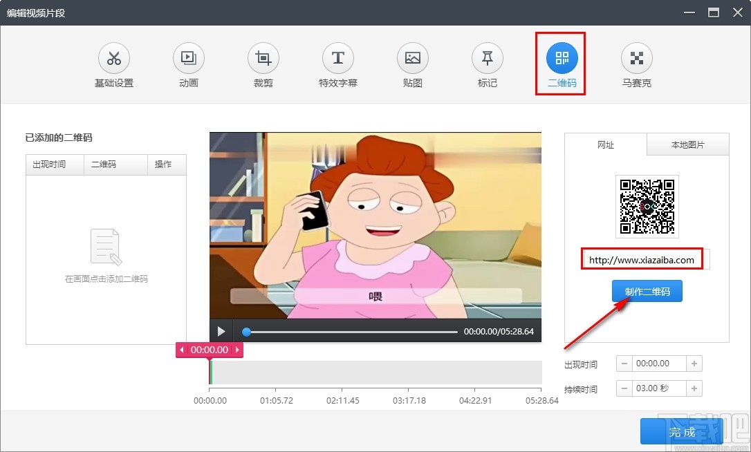Screen dimensions: 751x452
Task: Click the 05:28.64 timeline end label
Action: [x=542, y=400]
